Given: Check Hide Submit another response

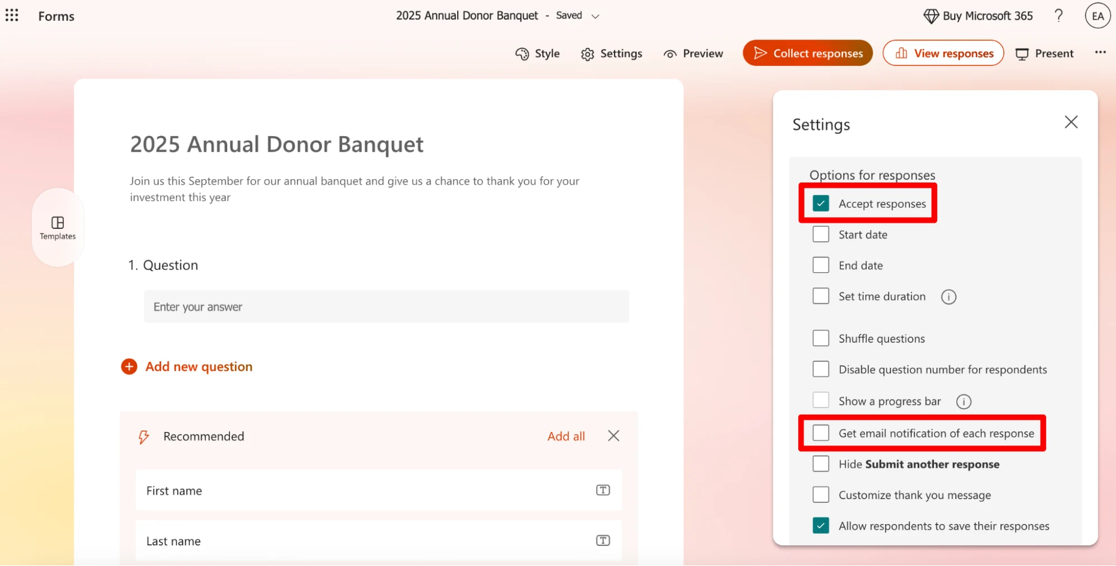Looking at the screenshot, I should point(821,464).
